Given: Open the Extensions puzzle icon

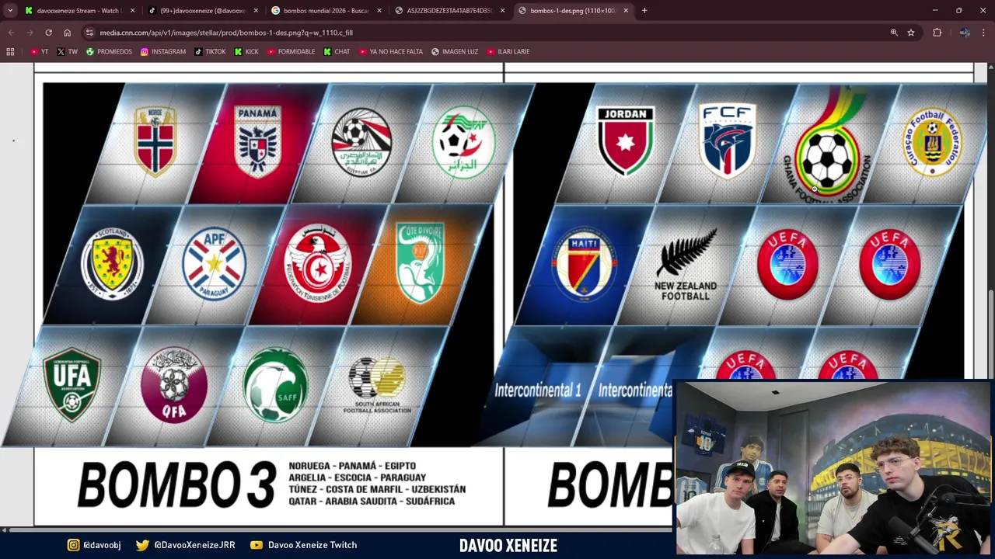Looking at the screenshot, I should coord(937,33).
